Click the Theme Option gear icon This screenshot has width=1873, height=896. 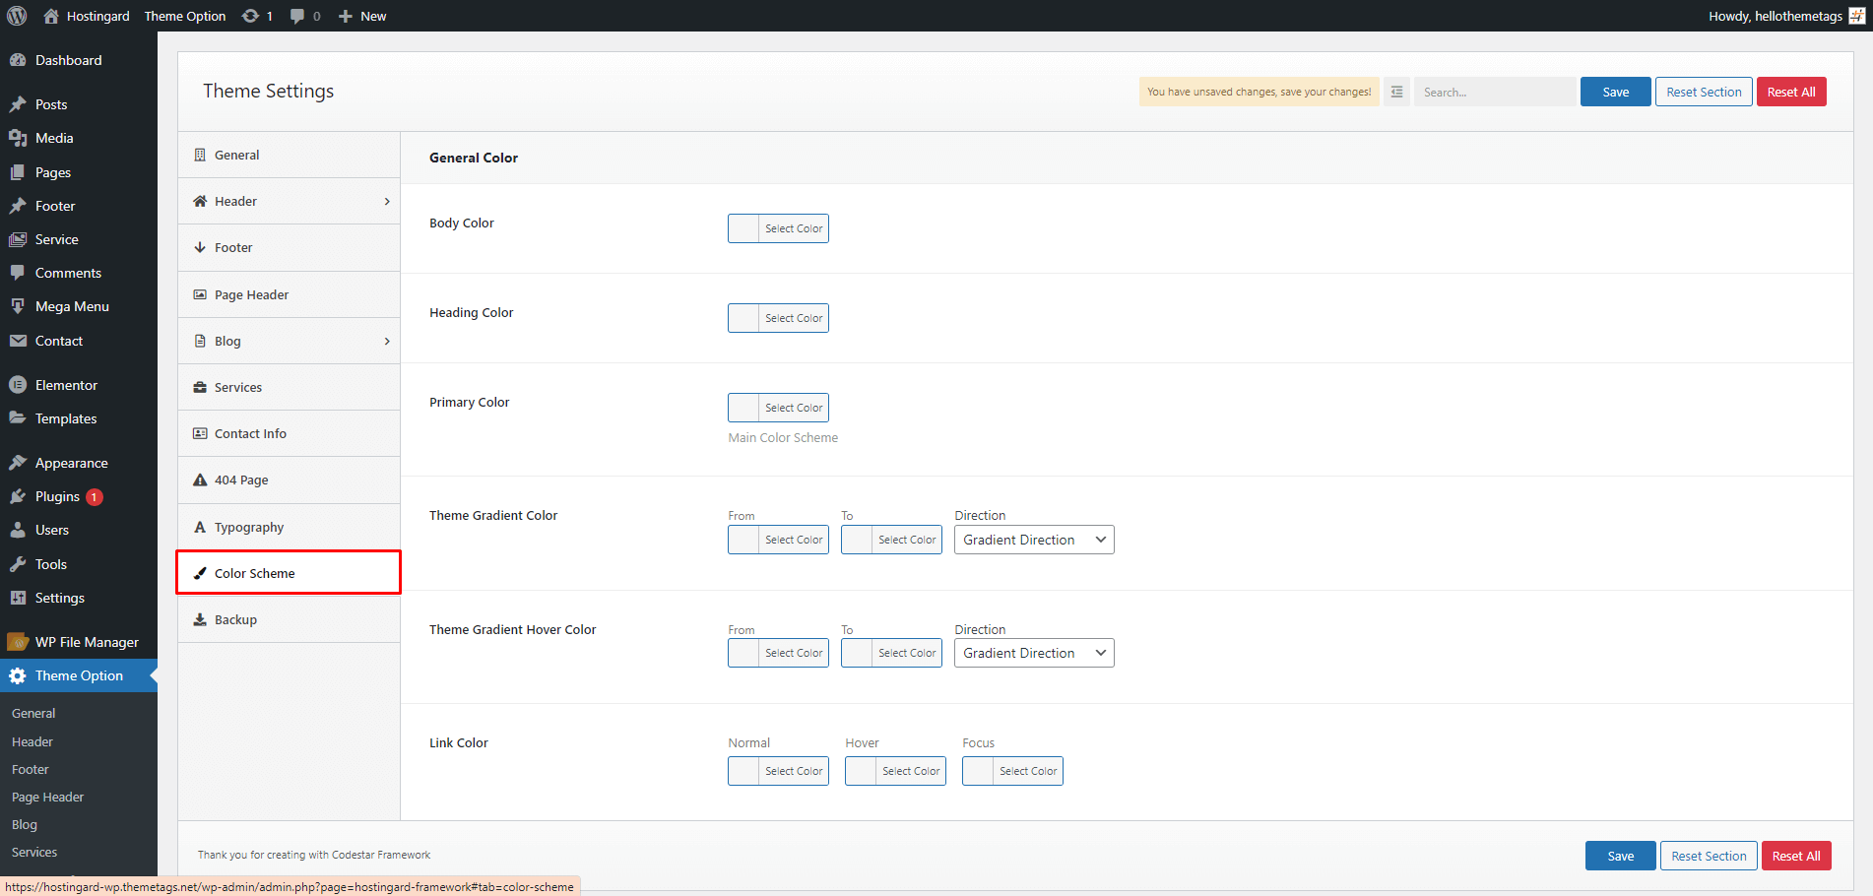click(x=18, y=675)
